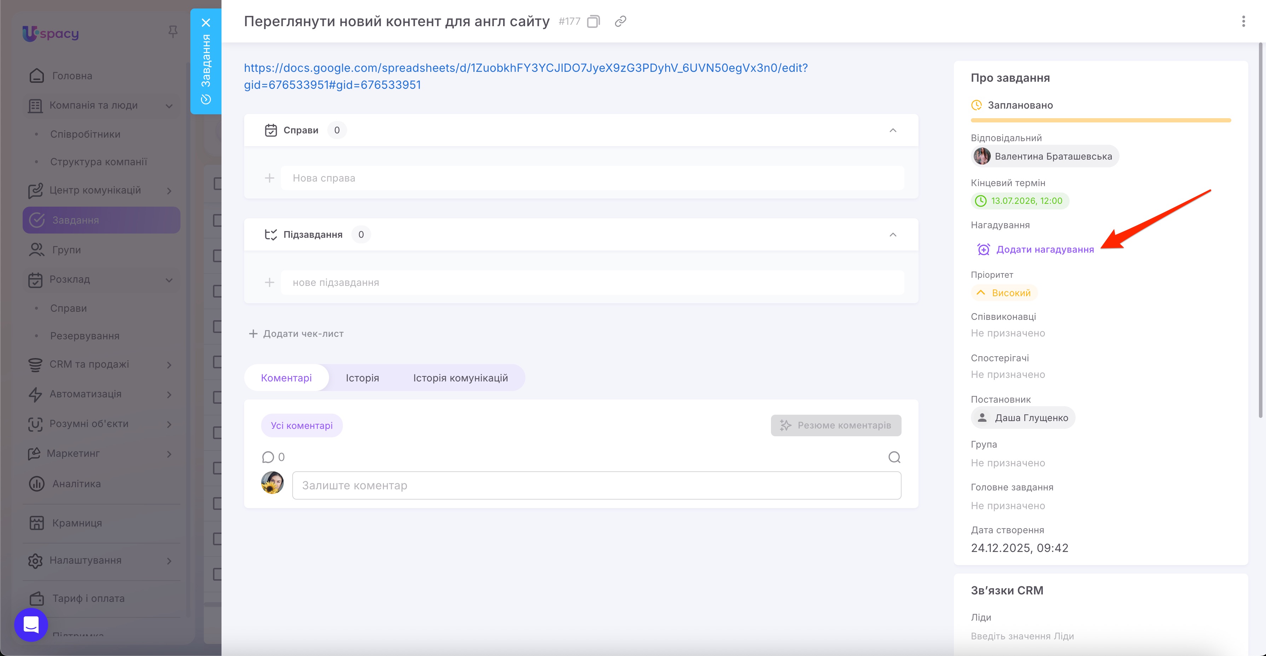
Task: Switch to the Історія комунікацій tab
Action: tap(460, 378)
